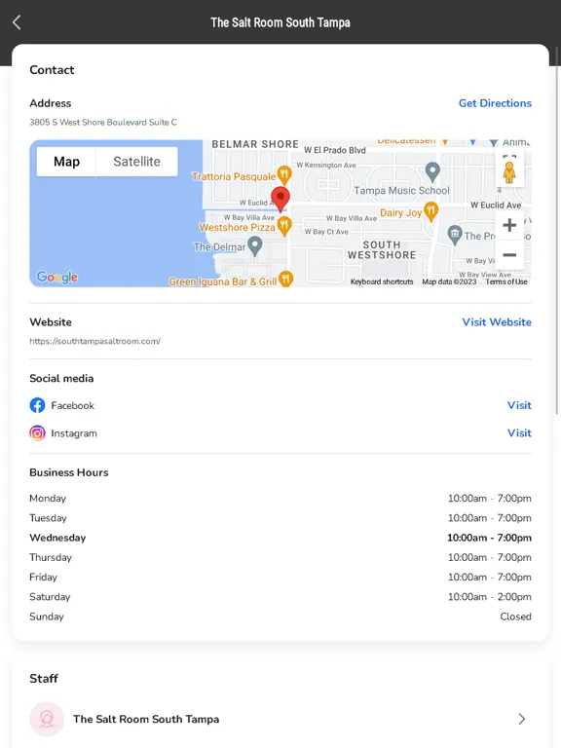Visit the Instagram page link
The image size is (561, 748).
click(x=519, y=432)
